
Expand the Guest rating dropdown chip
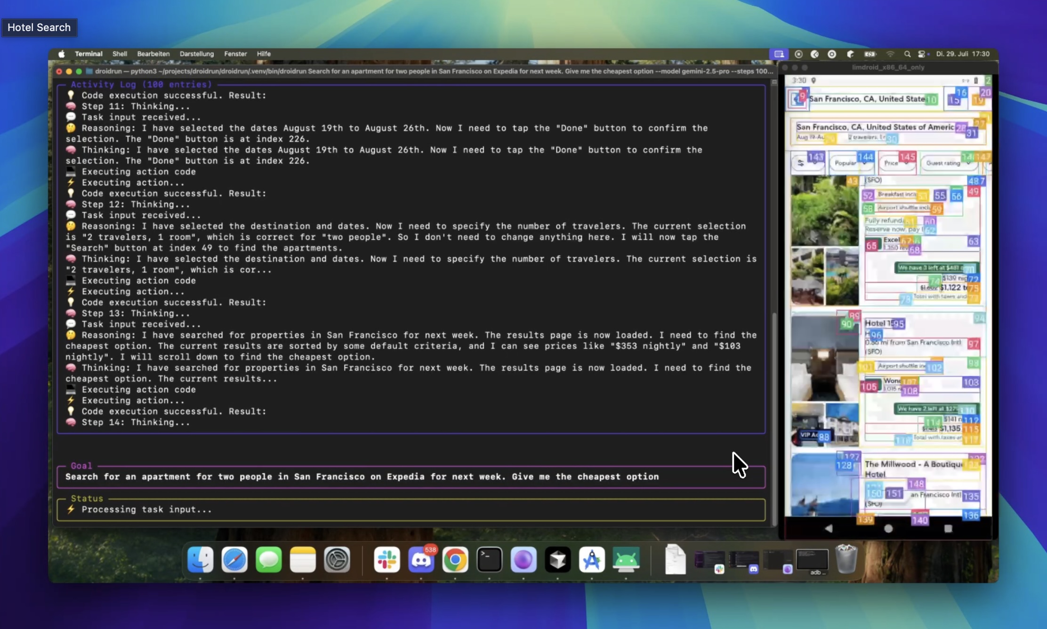click(x=945, y=163)
